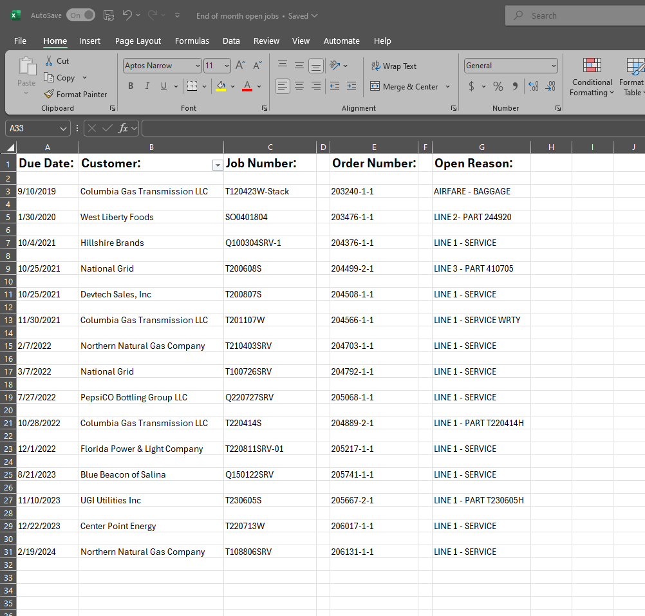Open the Borders dropdown arrow
Image resolution: width=645 pixels, height=616 pixels.
pyautogui.click(x=204, y=86)
